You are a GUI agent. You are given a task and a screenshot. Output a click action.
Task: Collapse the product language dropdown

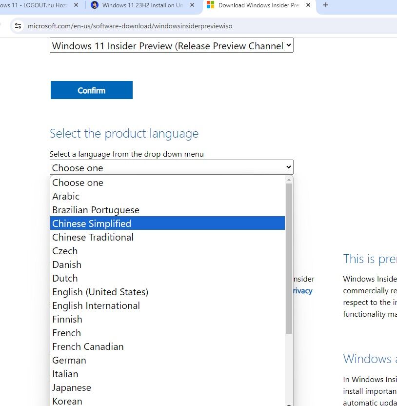click(171, 167)
